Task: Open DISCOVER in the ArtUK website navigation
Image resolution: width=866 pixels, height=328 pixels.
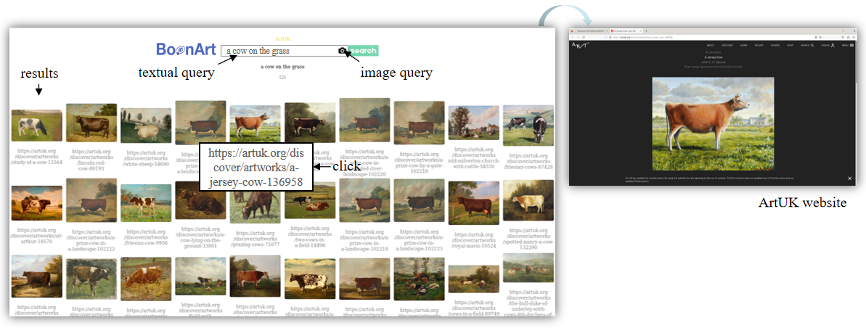Action: (727, 45)
